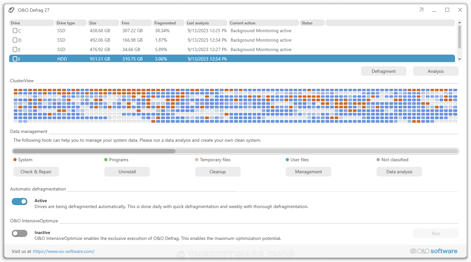Sort by the Free column header

coord(136,23)
